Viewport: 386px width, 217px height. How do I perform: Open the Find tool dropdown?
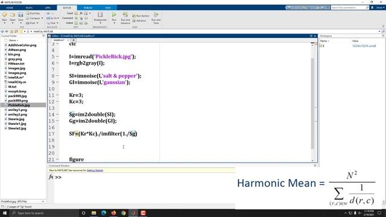[x=52, y=23]
